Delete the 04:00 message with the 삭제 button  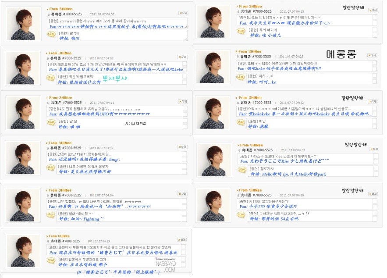pyautogui.click(x=183, y=13)
